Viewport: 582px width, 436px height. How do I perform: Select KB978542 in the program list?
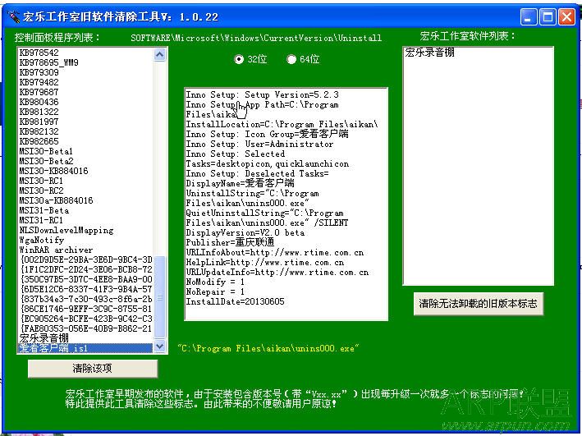click(x=85, y=53)
